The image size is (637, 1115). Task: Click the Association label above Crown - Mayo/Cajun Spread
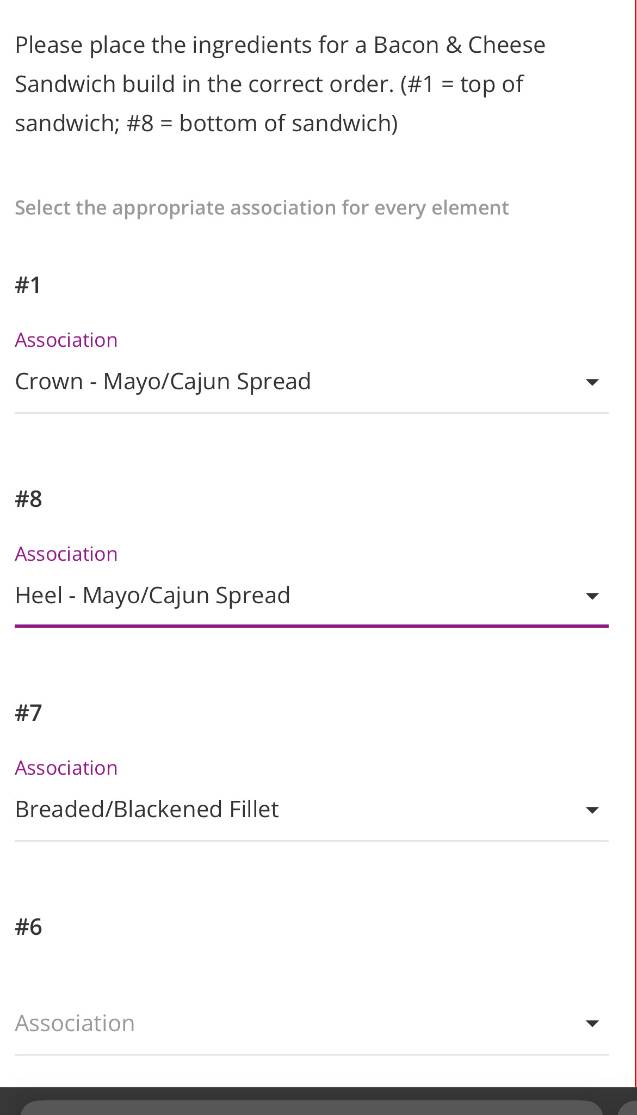click(x=66, y=339)
